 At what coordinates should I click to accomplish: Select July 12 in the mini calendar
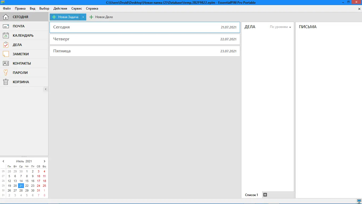9,181
